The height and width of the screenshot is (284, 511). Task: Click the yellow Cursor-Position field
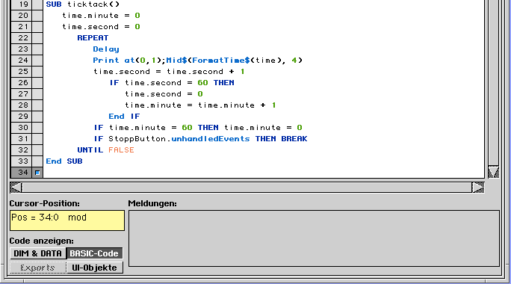tap(67, 220)
